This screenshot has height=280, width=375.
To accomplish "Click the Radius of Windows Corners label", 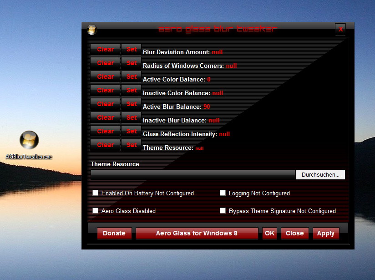I will (183, 66).
